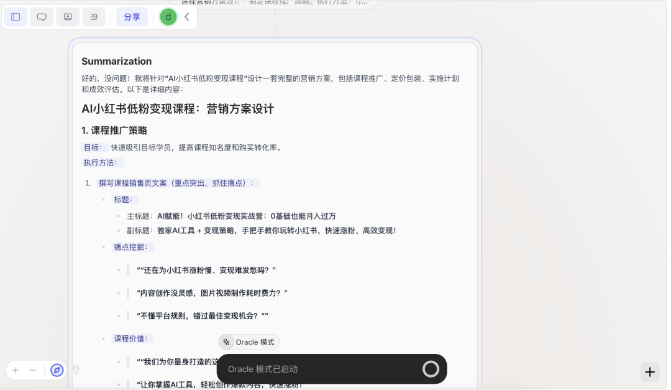Open the comment bubble icon

pyautogui.click(x=42, y=17)
